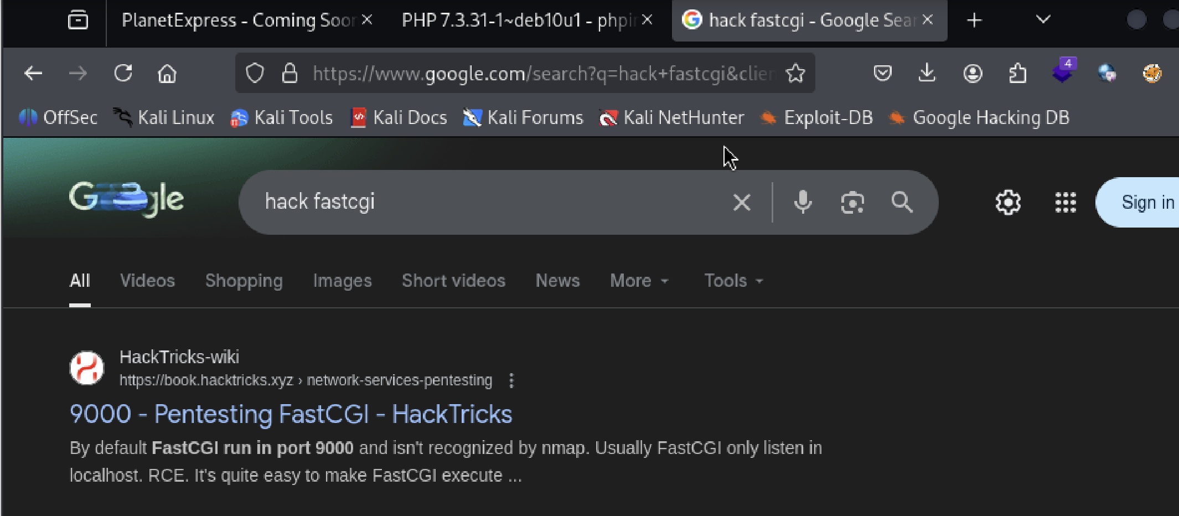Switch to the Images results tab
Viewport: 1179px width, 516px height.
click(x=342, y=281)
